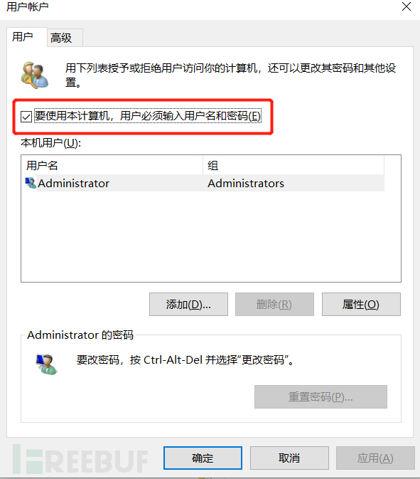Screen dimensions: 420x479
Task: Click the Administrators group cell
Action: pos(246,184)
